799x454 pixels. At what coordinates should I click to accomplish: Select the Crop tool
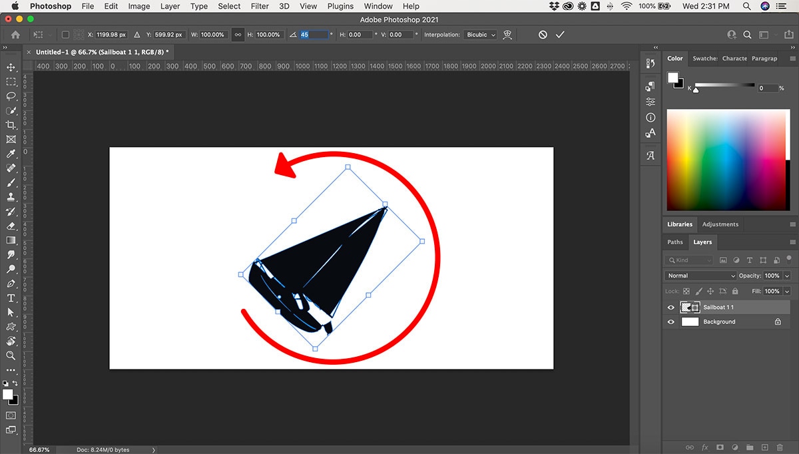[11, 125]
